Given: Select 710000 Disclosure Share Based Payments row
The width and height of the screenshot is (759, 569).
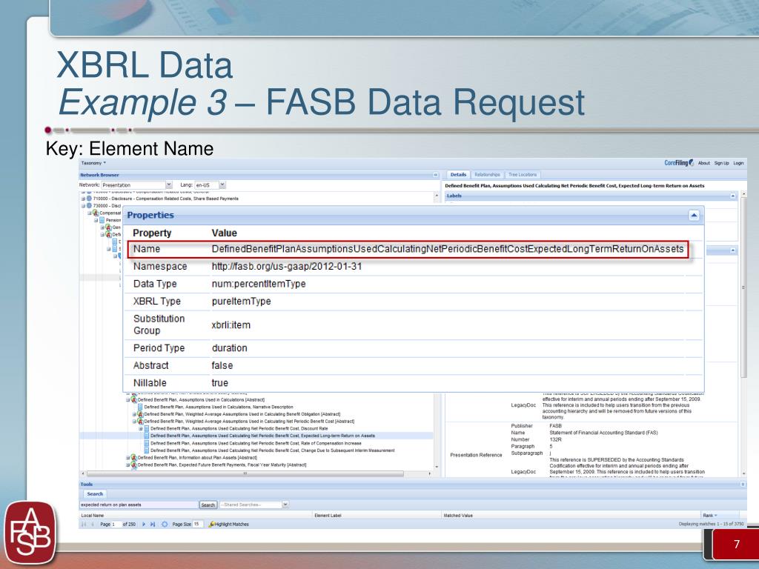Looking at the screenshot, I should 165,199.
